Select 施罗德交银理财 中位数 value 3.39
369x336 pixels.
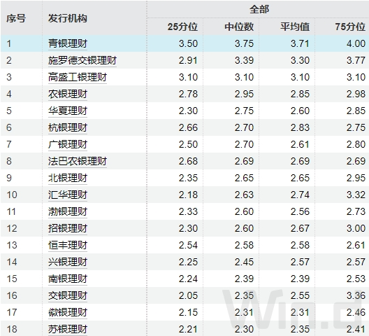[245, 60]
